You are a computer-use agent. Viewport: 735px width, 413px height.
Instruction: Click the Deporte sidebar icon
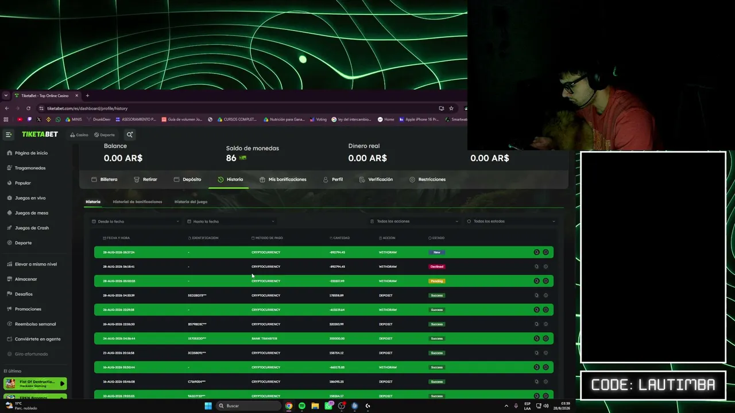pyautogui.click(x=9, y=243)
